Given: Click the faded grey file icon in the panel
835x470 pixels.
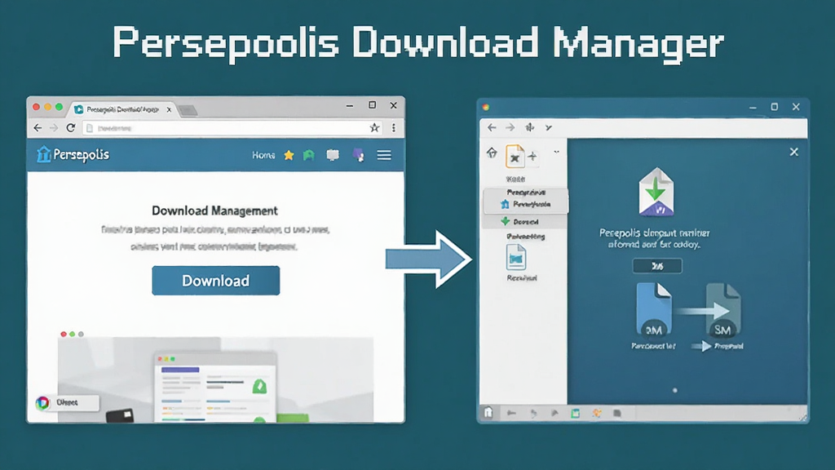Looking at the screenshot, I should point(722,310).
